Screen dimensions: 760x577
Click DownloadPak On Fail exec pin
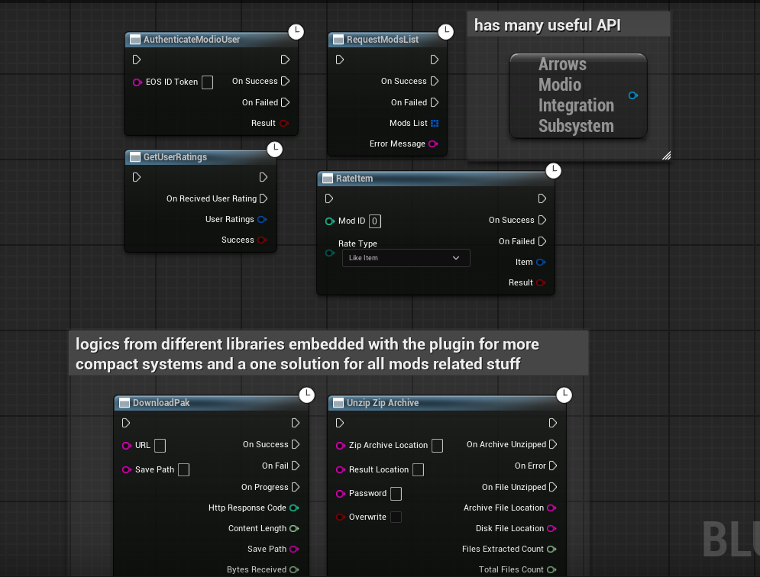296,466
